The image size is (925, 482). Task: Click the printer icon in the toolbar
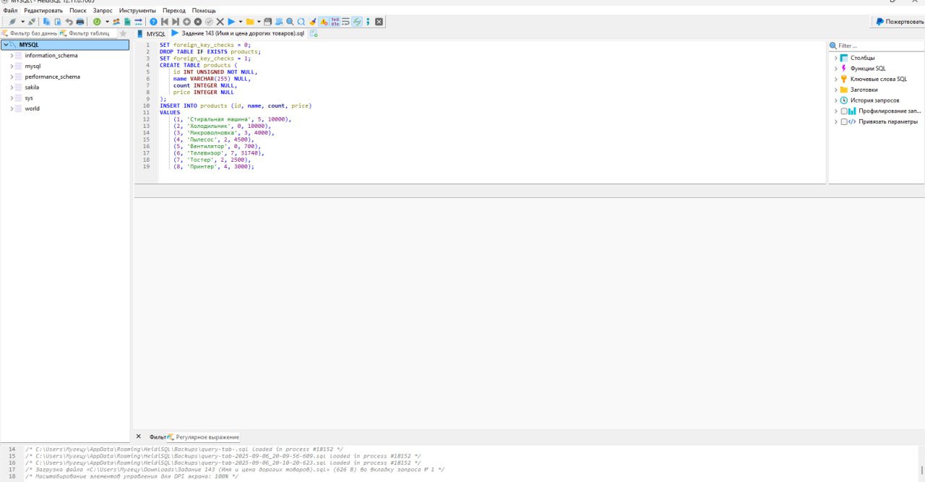coord(80,22)
